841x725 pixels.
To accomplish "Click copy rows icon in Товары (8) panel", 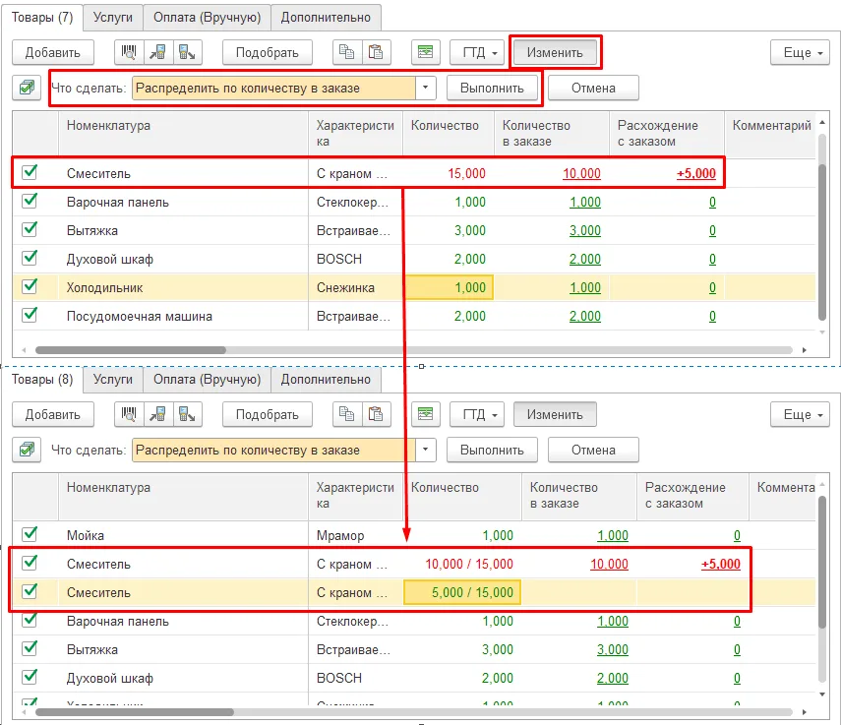I will 347,414.
